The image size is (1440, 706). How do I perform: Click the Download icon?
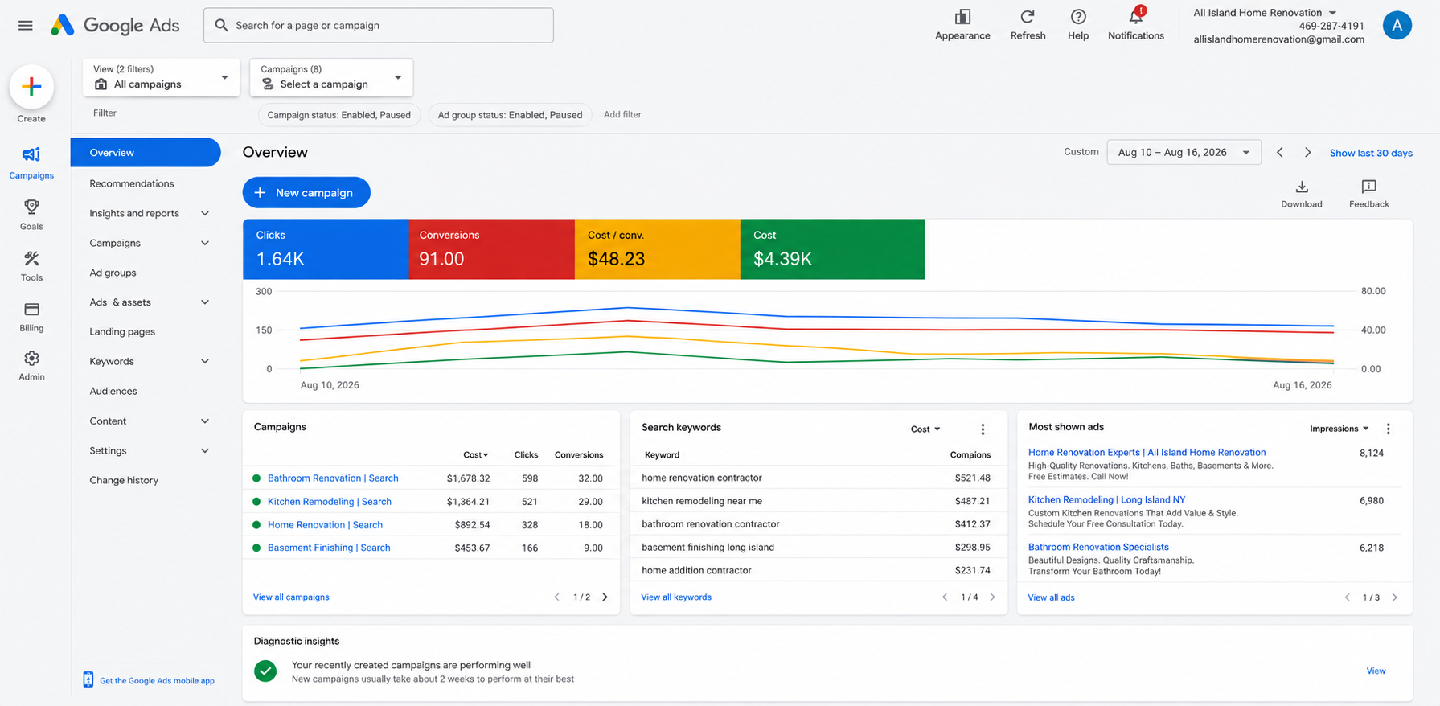[x=1301, y=194]
